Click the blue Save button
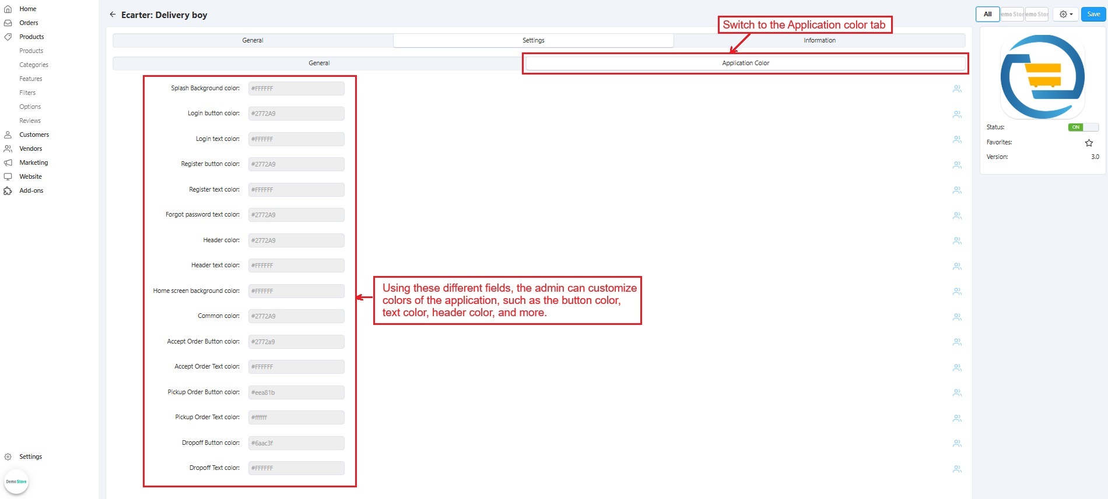Image resolution: width=1108 pixels, height=499 pixels. (x=1093, y=14)
